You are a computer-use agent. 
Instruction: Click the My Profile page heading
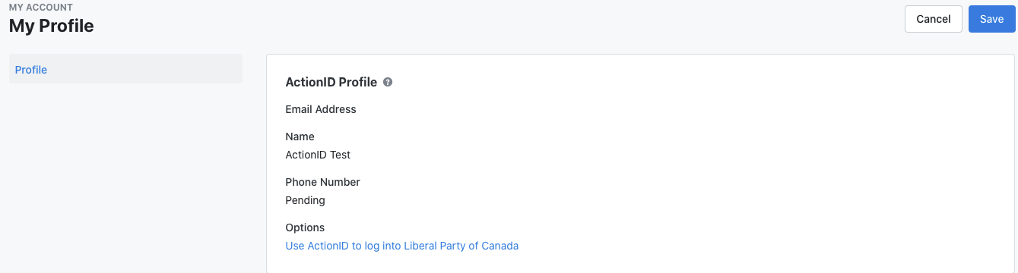click(x=52, y=26)
